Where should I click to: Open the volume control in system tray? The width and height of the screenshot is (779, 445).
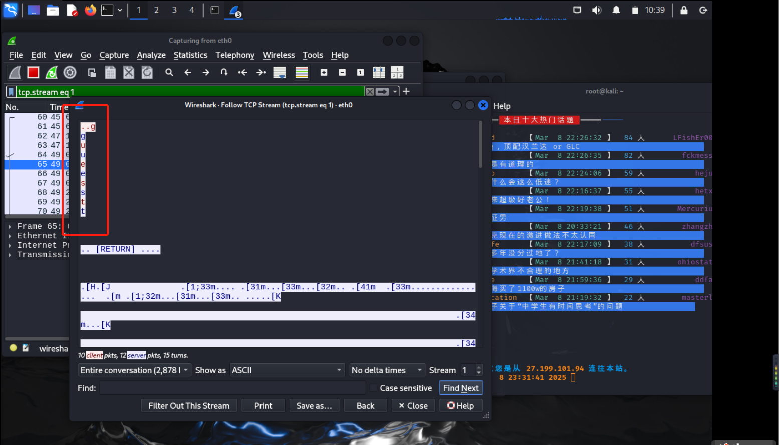(596, 10)
